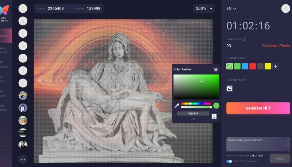This screenshot has width=292, height=167.
Task: Click the opacity slider below hue
Action: click(x=196, y=107)
